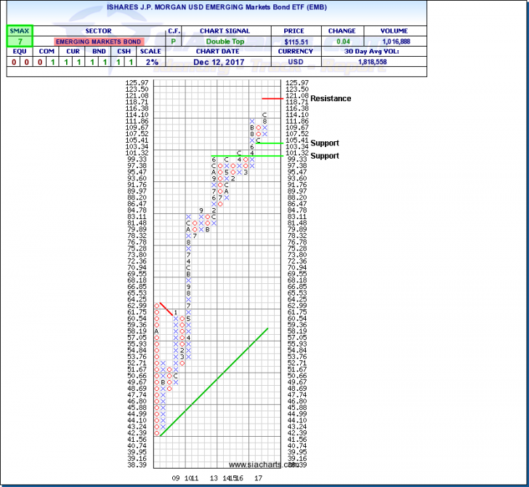529x487 pixels.
Task: Click the short red downtrend line near 62.99
Action: click(x=166, y=309)
